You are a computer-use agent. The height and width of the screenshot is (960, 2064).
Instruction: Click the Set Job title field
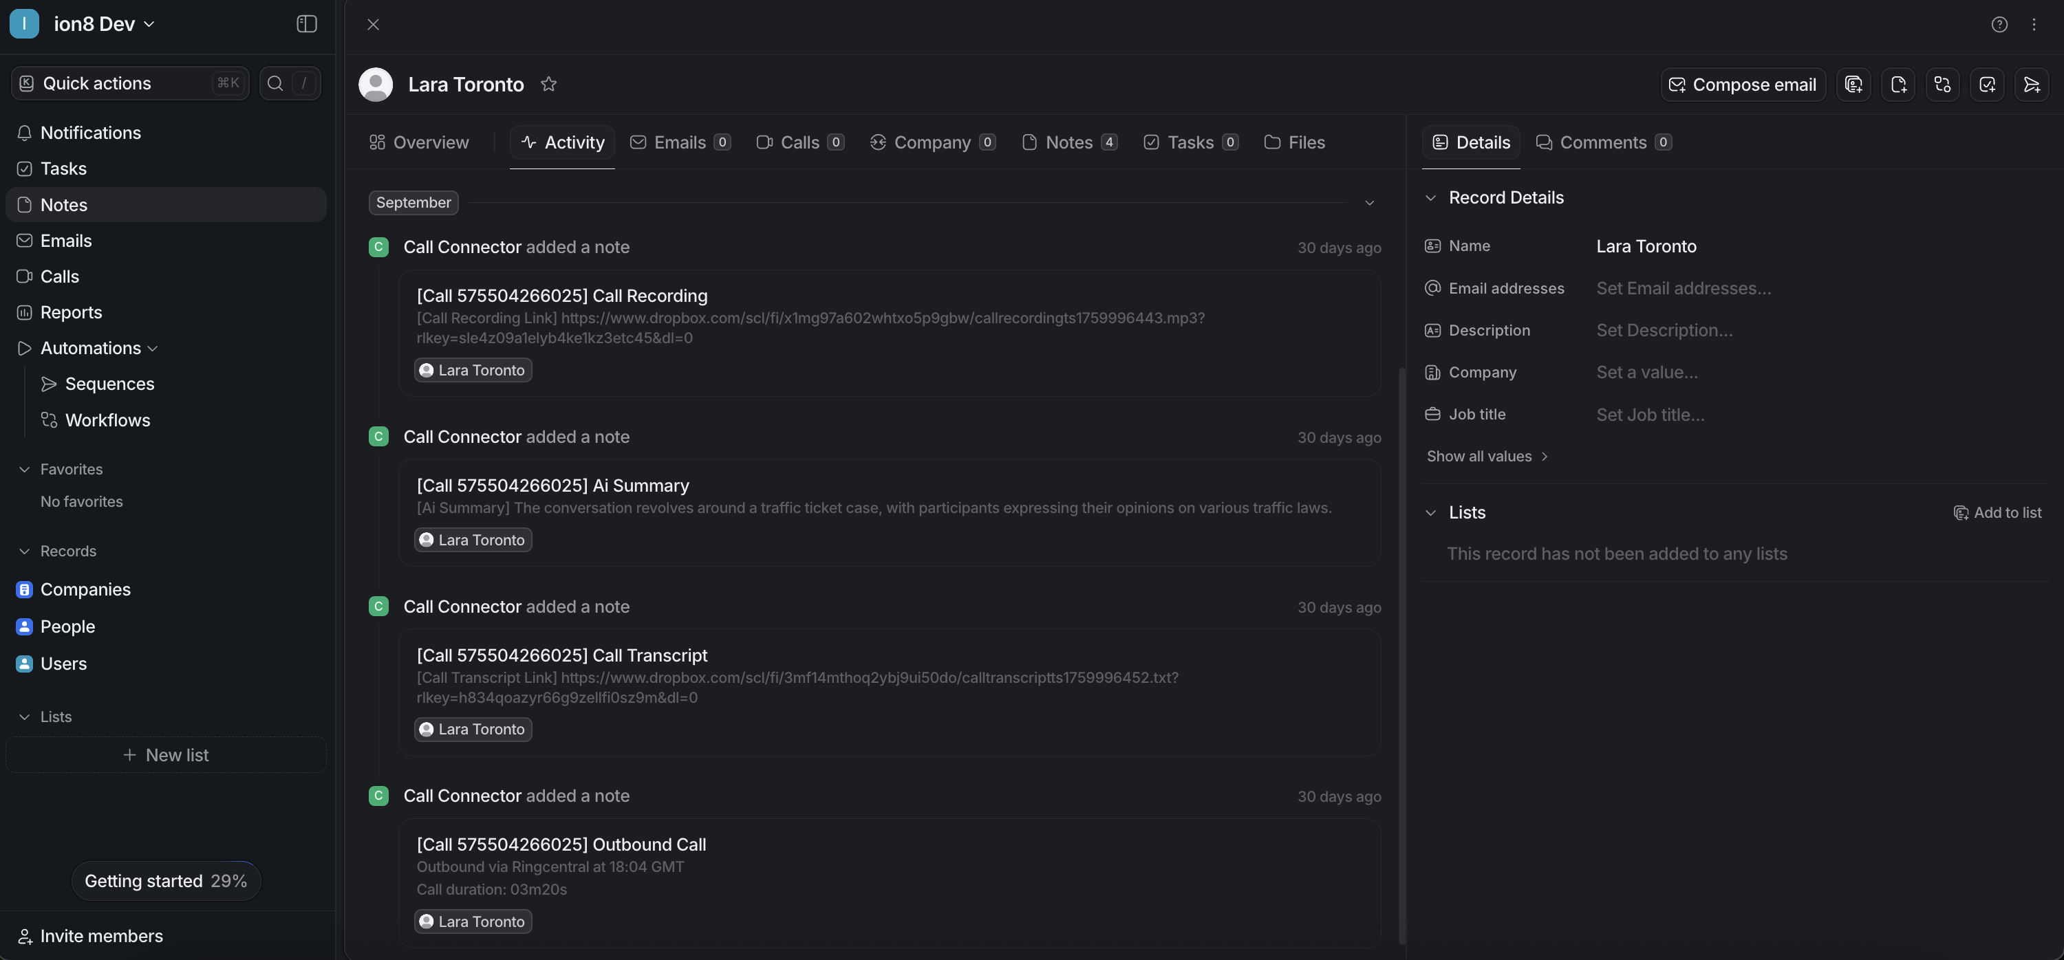pos(1650,415)
